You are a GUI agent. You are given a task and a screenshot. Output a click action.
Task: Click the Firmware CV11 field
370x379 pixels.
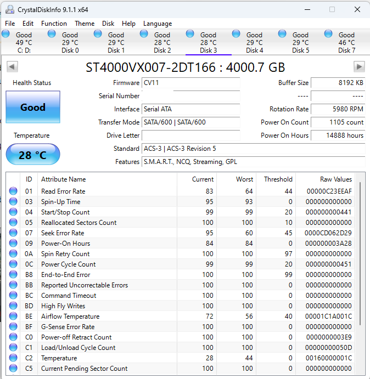(190, 83)
